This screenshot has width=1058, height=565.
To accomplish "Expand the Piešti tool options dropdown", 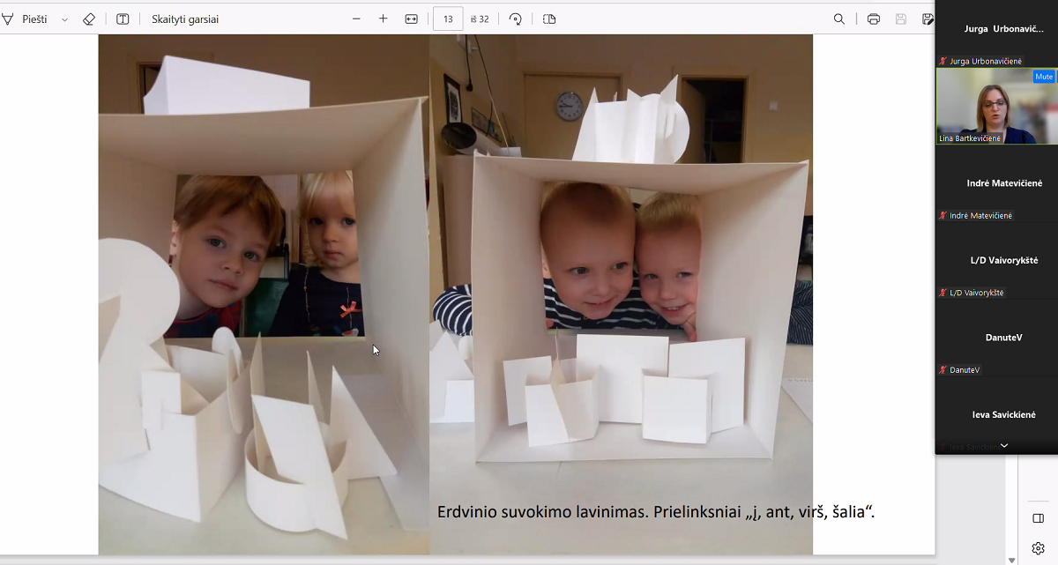I will (x=64, y=19).
